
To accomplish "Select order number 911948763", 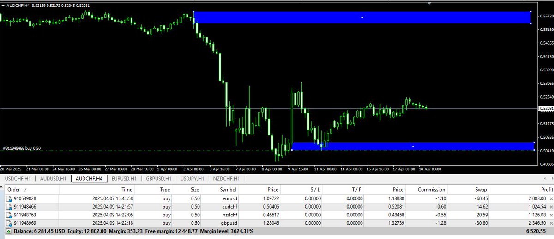I will 25,215.
